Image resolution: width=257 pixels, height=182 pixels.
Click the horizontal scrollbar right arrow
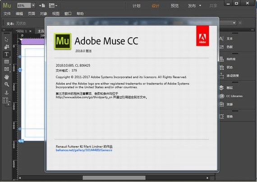[207, 178]
